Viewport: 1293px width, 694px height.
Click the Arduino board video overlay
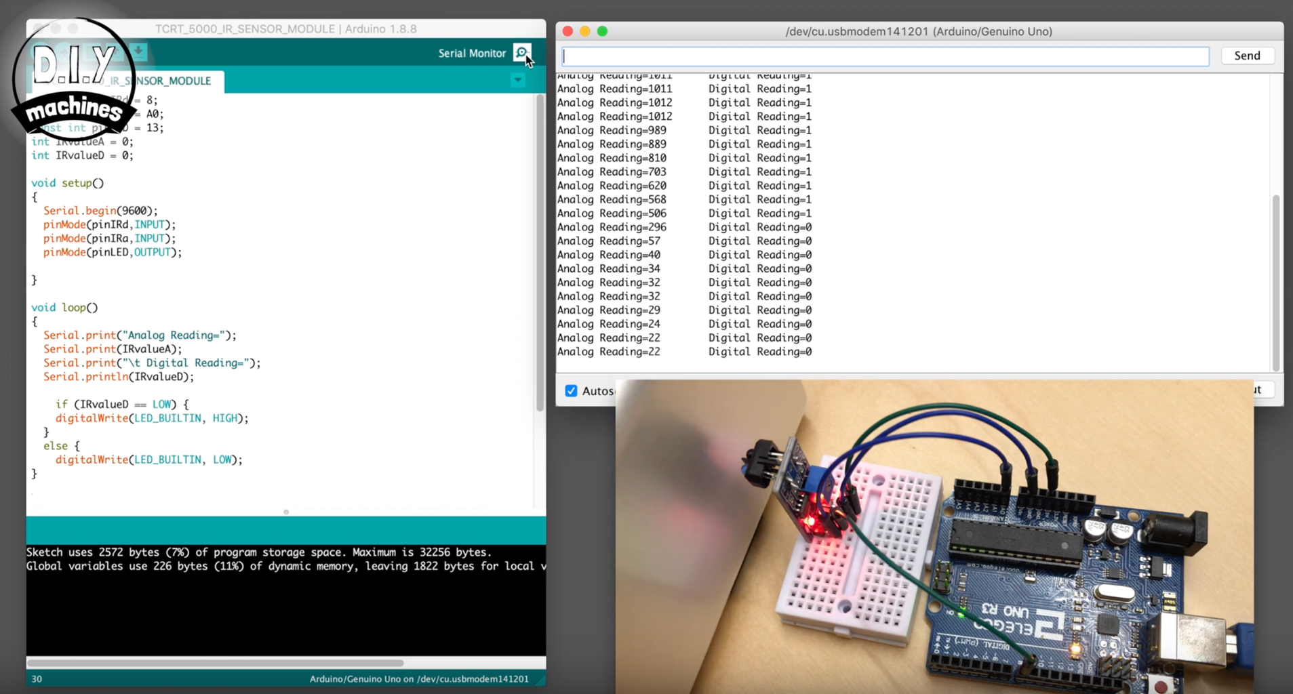point(934,536)
